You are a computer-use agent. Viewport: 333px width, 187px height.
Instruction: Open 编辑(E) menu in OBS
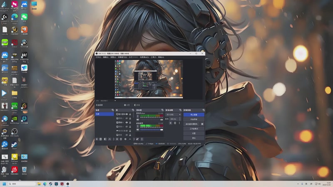(106, 57)
